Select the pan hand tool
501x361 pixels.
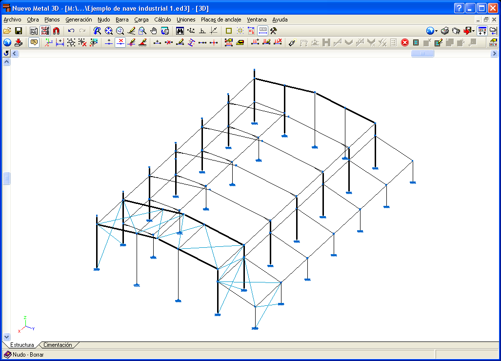click(x=154, y=31)
